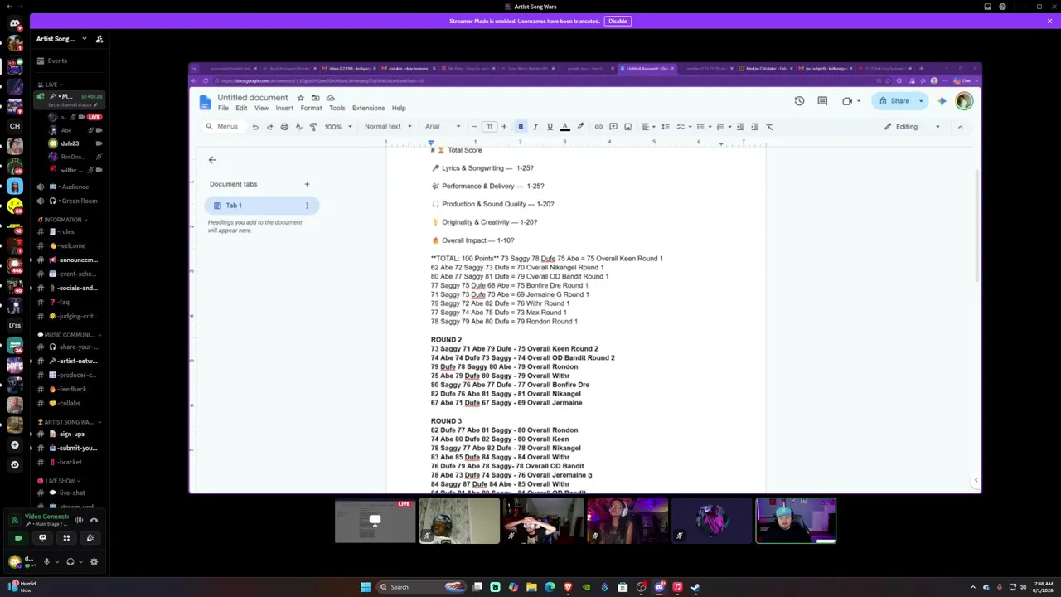Turn off Discord camera
This screenshot has width=1061, height=597.
[x=18, y=538]
